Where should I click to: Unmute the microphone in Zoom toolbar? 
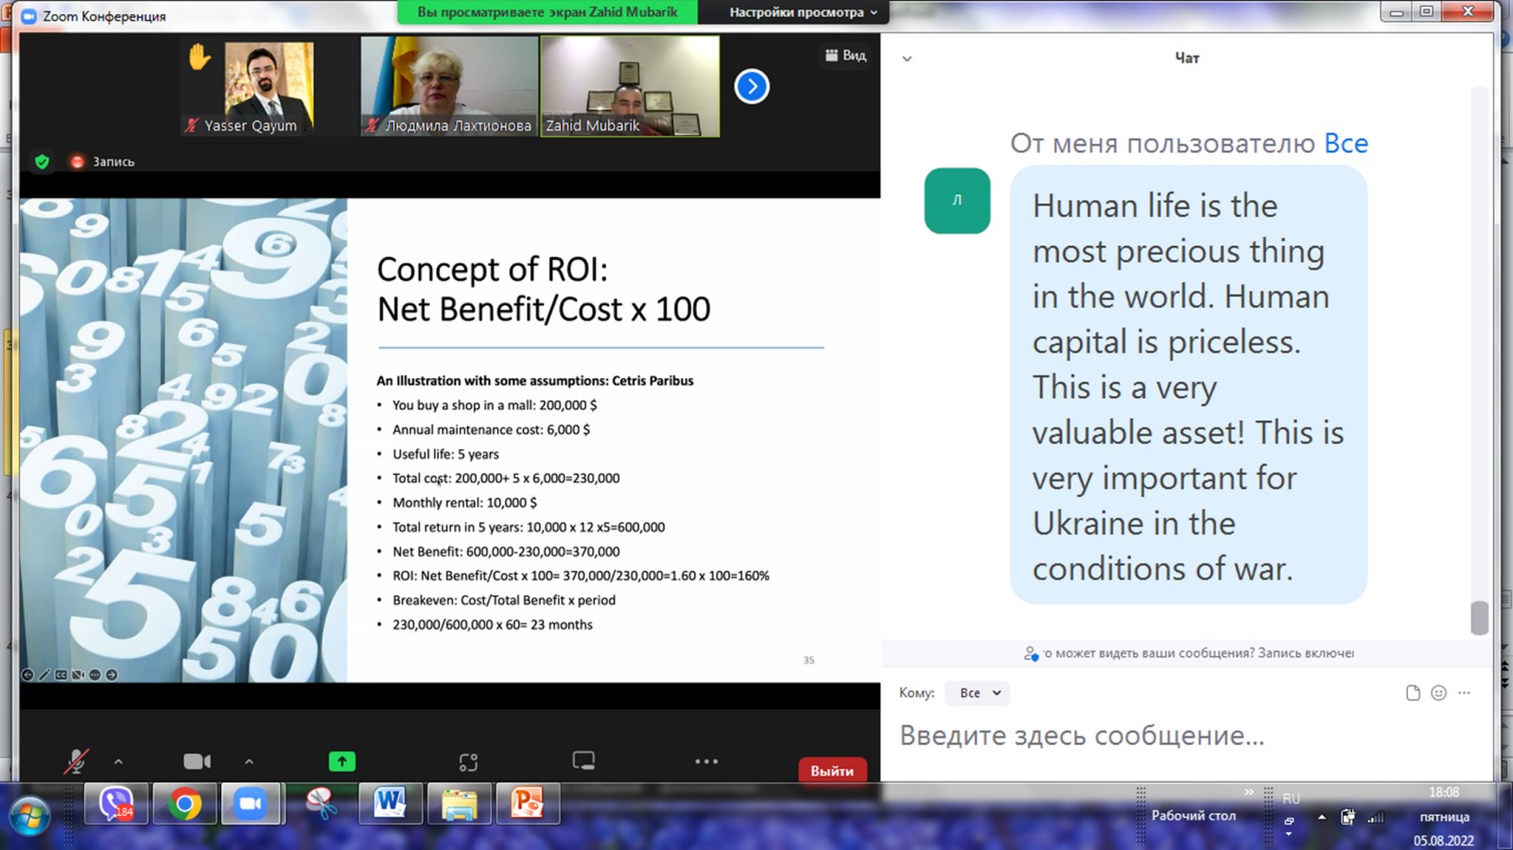(76, 761)
